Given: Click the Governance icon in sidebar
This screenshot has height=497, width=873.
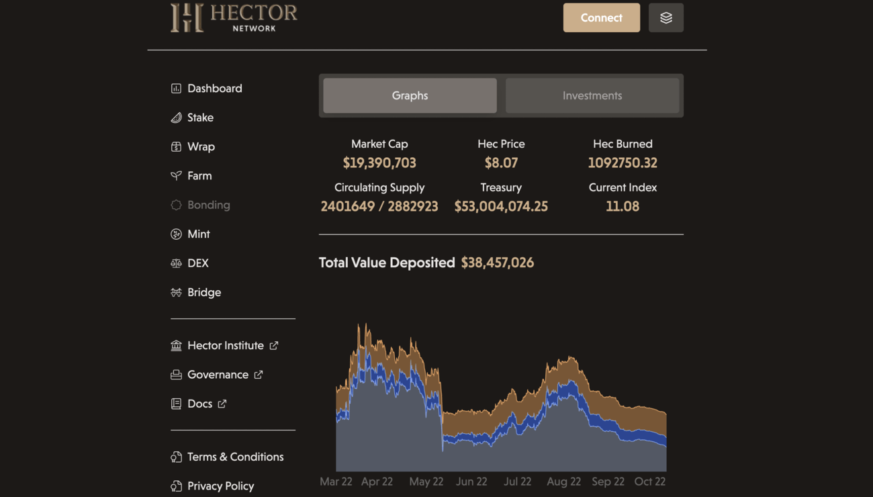Looking at the screenshot, I should pyautogui.click(x=176, y=375).
